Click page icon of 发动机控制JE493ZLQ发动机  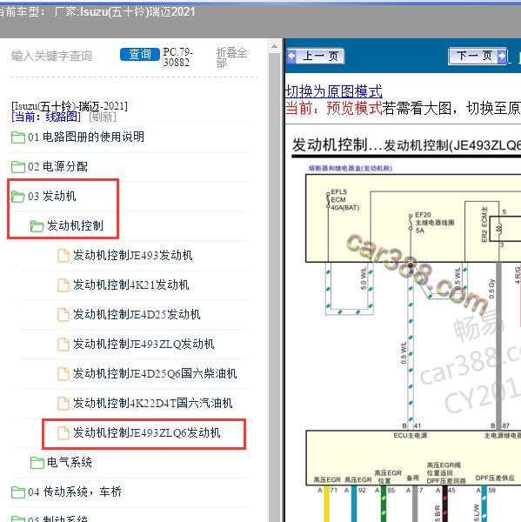tap(63, 345)
